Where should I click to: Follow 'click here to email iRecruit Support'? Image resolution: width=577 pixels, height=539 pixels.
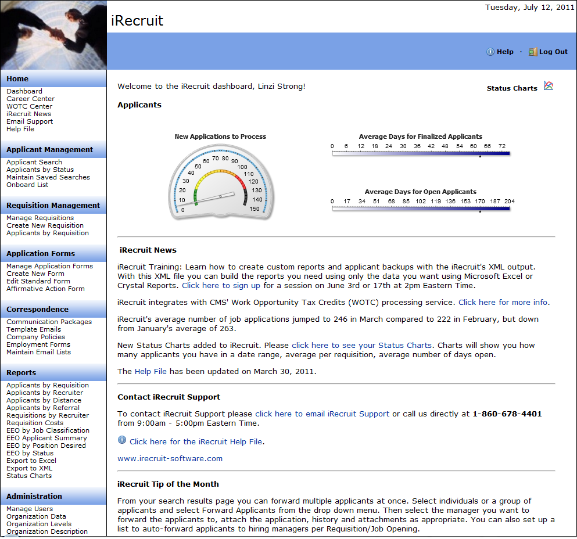322,414
